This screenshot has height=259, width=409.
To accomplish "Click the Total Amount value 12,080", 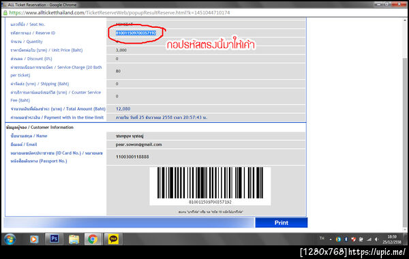I will pyautogui.click(x=123, y=109).
